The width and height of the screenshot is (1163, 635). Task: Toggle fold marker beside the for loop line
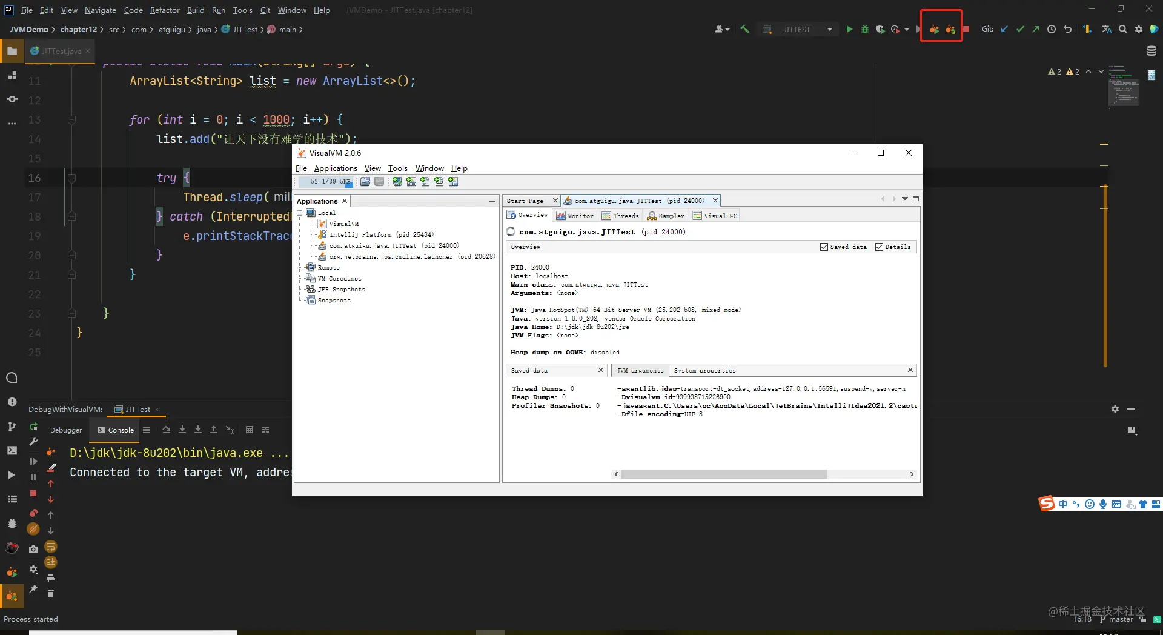[71, 119]
